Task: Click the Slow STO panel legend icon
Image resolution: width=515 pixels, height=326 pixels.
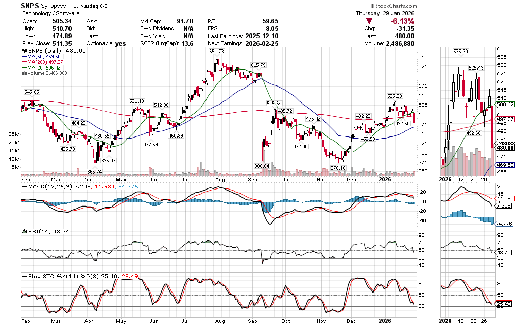Action: 23,276
